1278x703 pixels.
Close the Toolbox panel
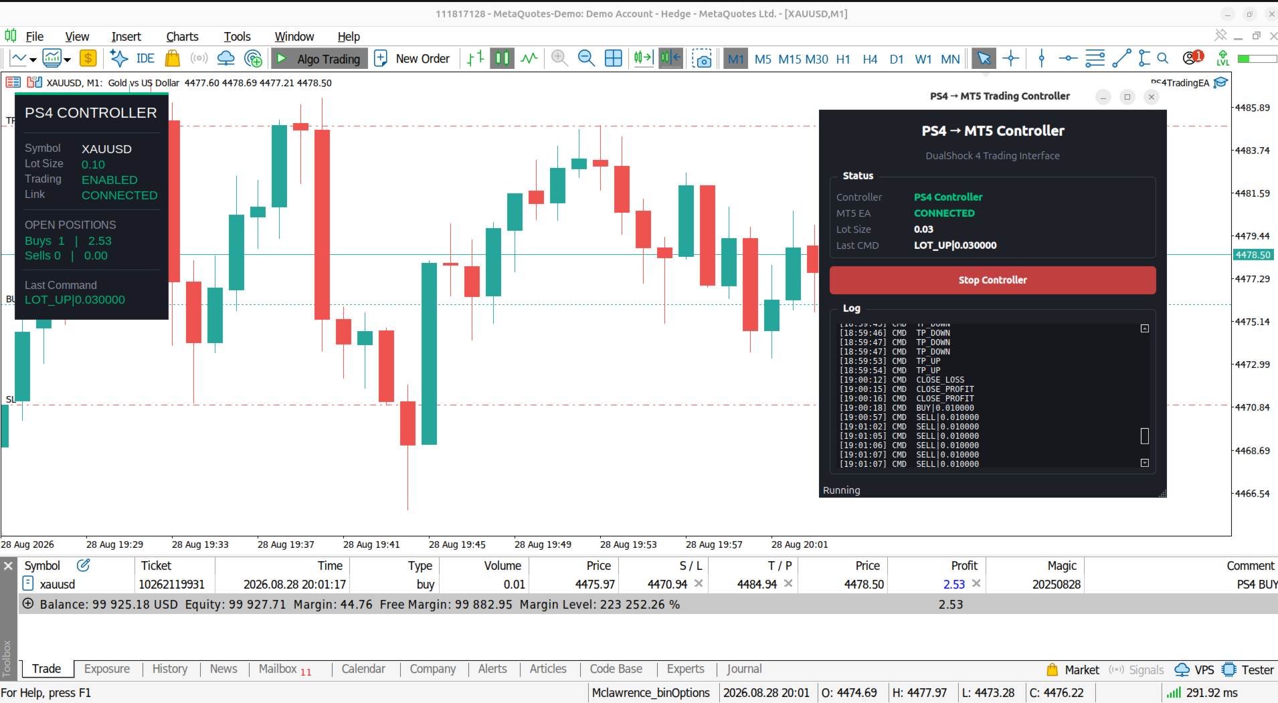coord(8,566)
